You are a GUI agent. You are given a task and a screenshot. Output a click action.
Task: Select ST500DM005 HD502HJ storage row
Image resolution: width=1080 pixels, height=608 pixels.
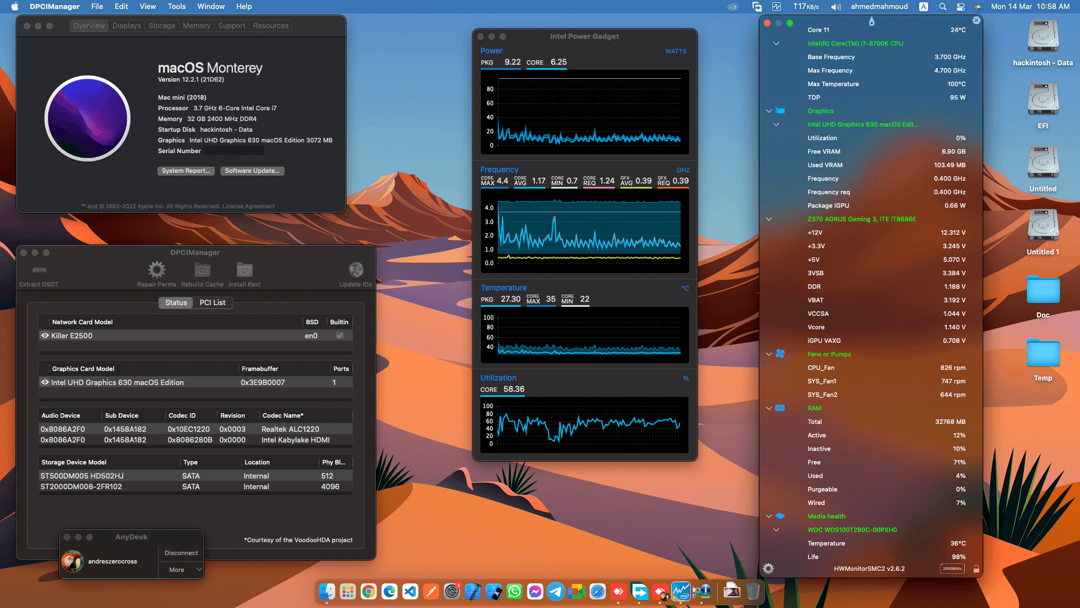click(195, 476)
